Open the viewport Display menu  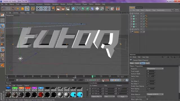click(22, 13)
